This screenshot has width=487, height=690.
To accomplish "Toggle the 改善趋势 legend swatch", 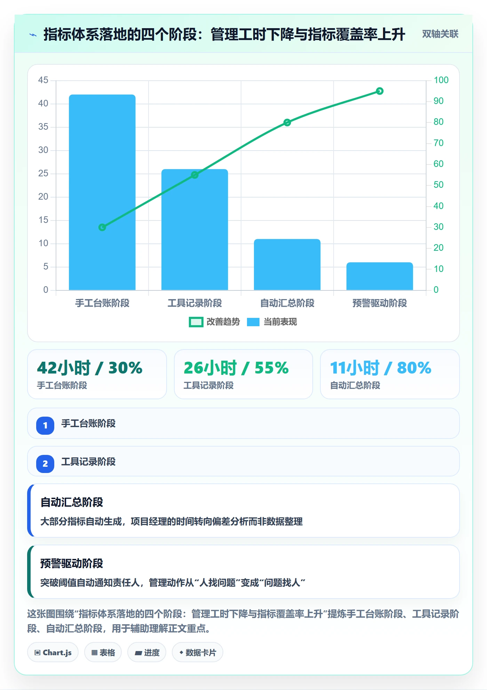I will coord(196,322).
